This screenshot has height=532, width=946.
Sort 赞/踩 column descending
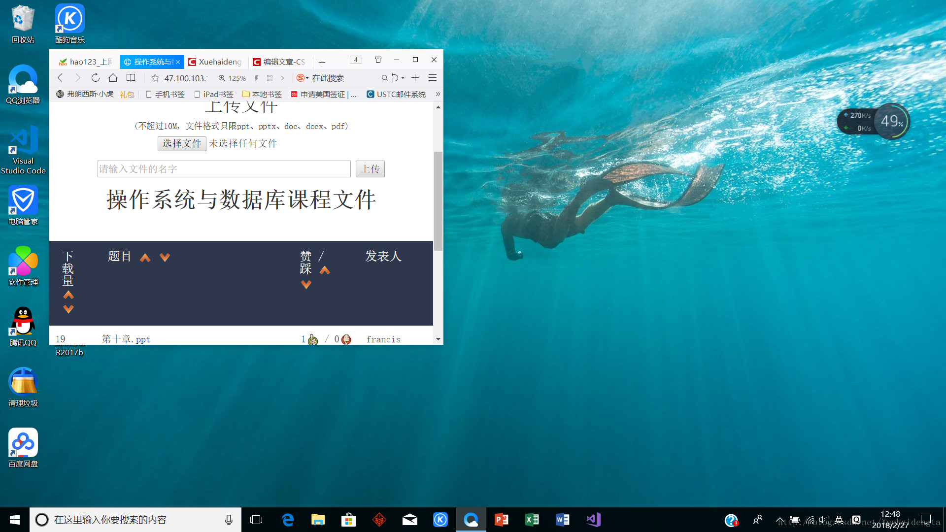pyautogui.click(x=306, y=285)
